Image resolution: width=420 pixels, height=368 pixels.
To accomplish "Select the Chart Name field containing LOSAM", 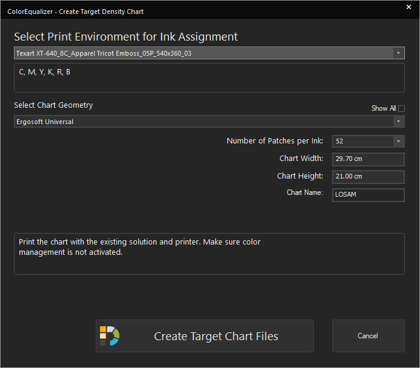I will click(x=368, y=195).
